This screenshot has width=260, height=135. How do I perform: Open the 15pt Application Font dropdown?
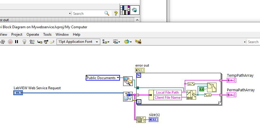click(78, 42)
